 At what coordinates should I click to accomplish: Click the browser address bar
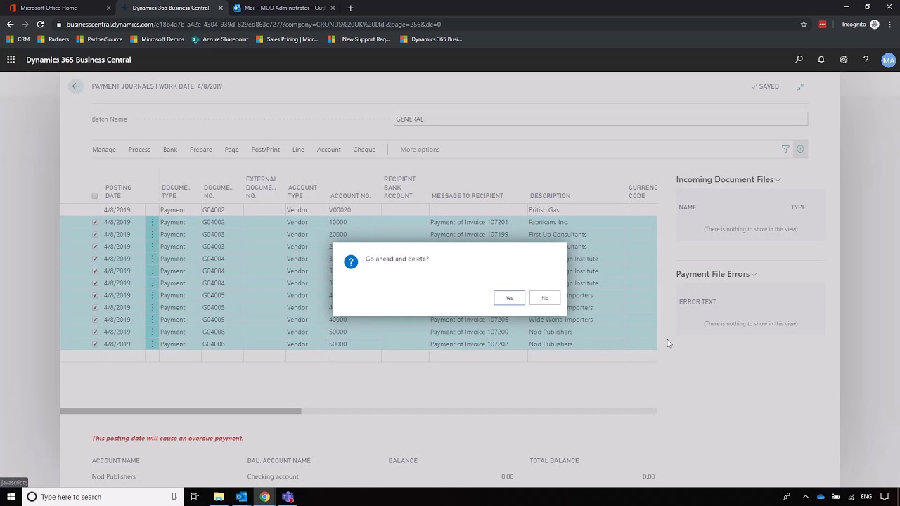coord(422,24)
